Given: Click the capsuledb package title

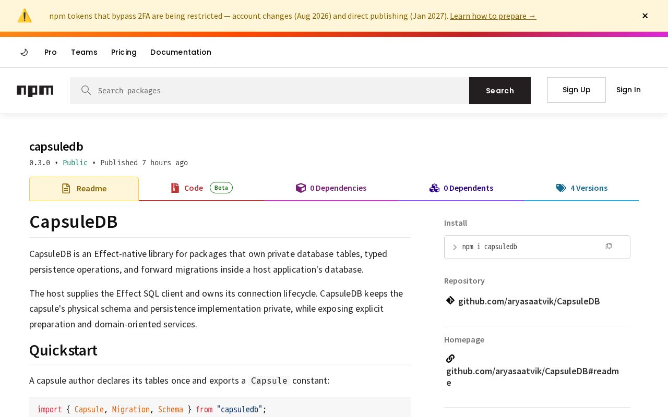Looking at the screenshot, I should tap(56, 146).
